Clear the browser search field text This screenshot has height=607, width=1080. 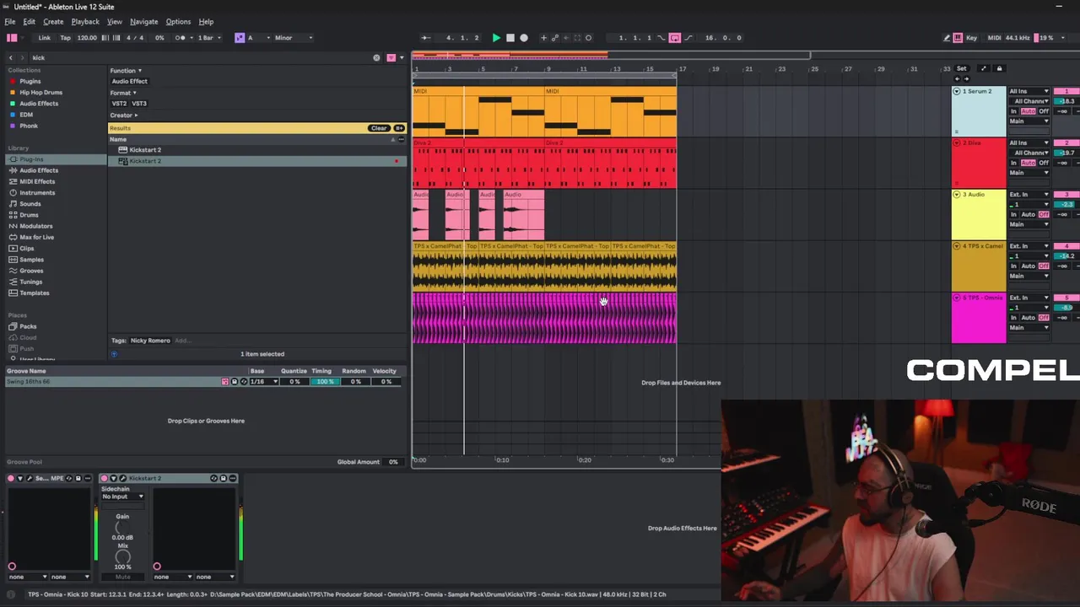376,57
